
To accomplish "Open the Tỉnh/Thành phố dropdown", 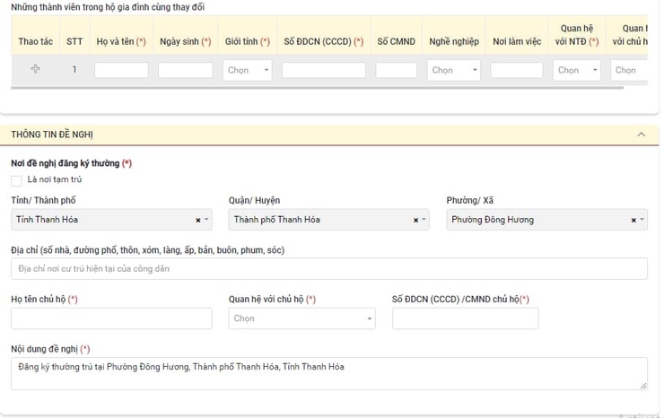I will [x=103, y=220].
